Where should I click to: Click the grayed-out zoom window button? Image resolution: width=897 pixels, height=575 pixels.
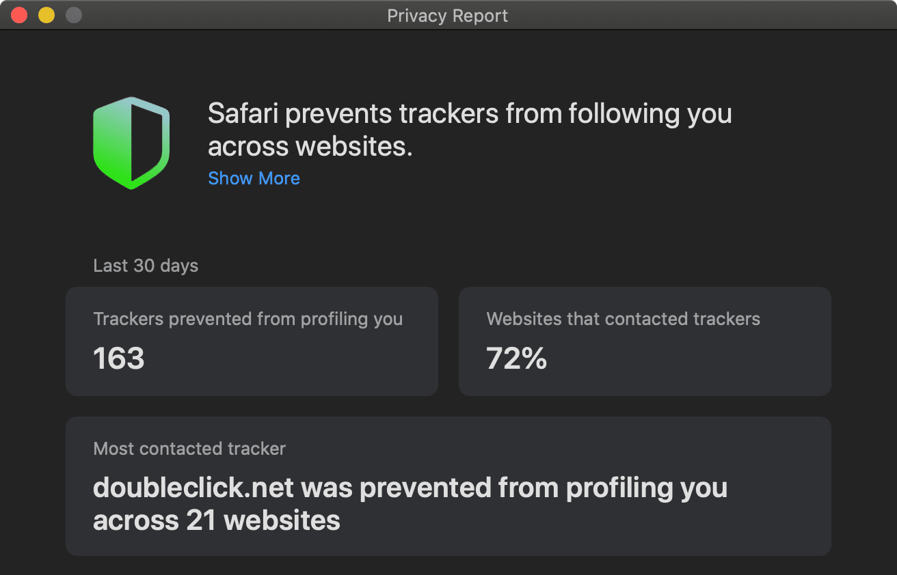point(73,15)
